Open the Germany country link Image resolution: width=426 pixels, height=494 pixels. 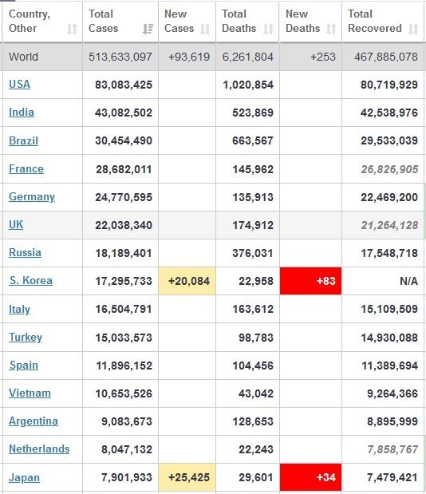tap(32, 196)
